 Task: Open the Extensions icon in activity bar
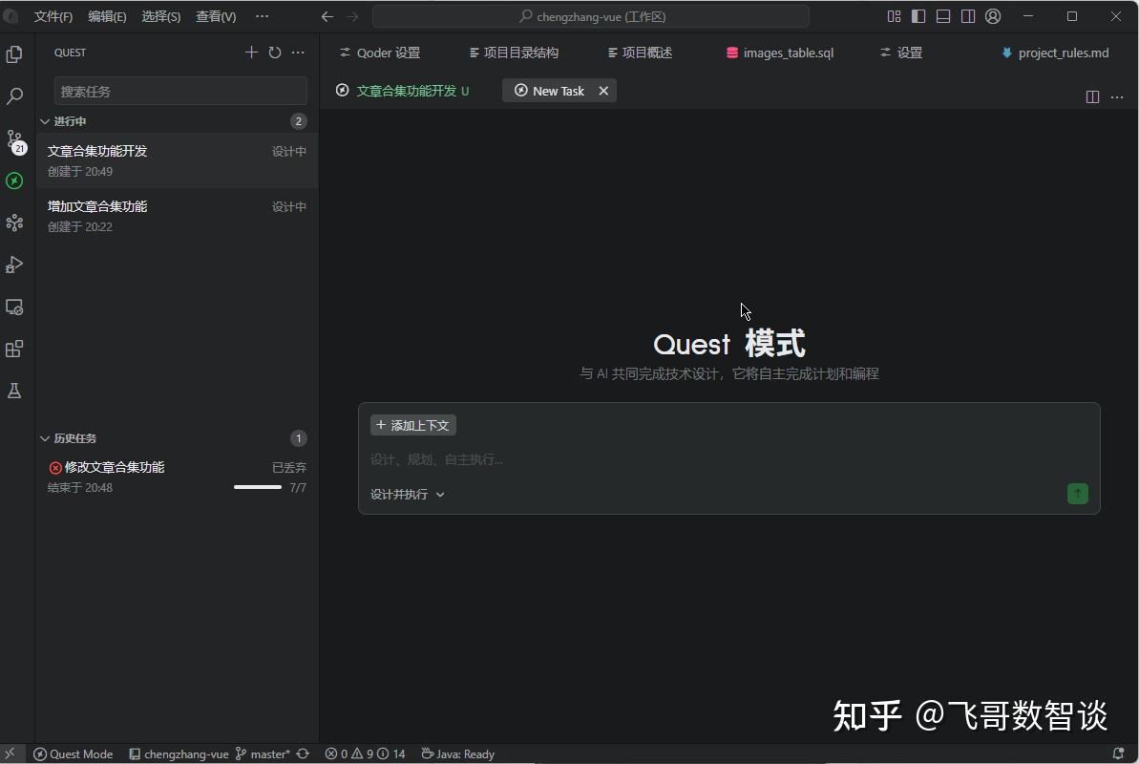pos(14,349)
